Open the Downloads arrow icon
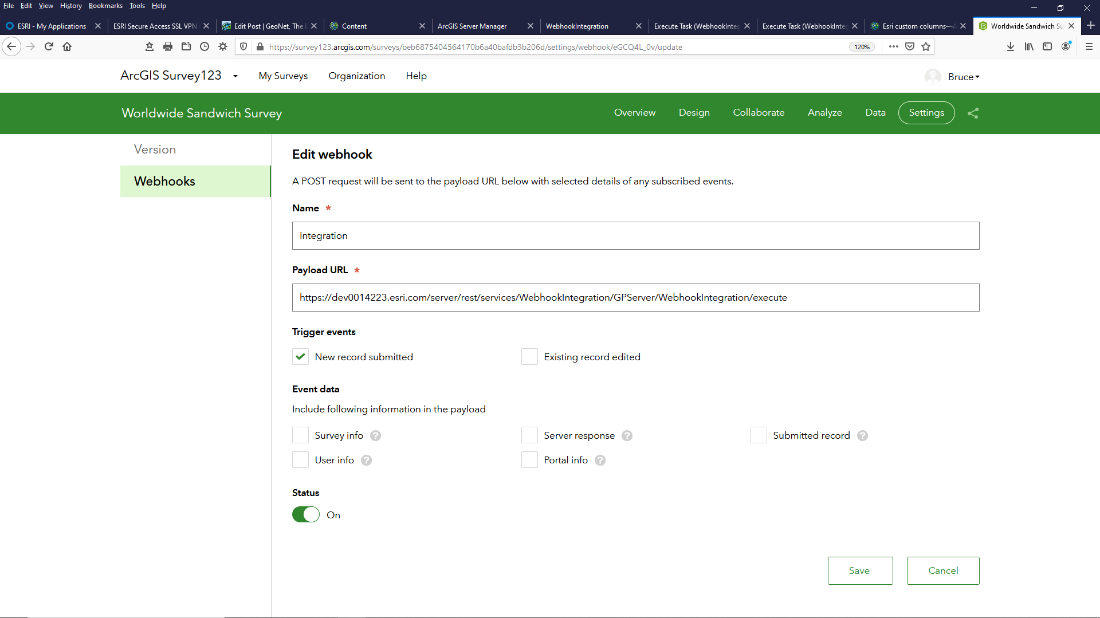Viewport: 1100px width, 618px height. pos(1011,46)
